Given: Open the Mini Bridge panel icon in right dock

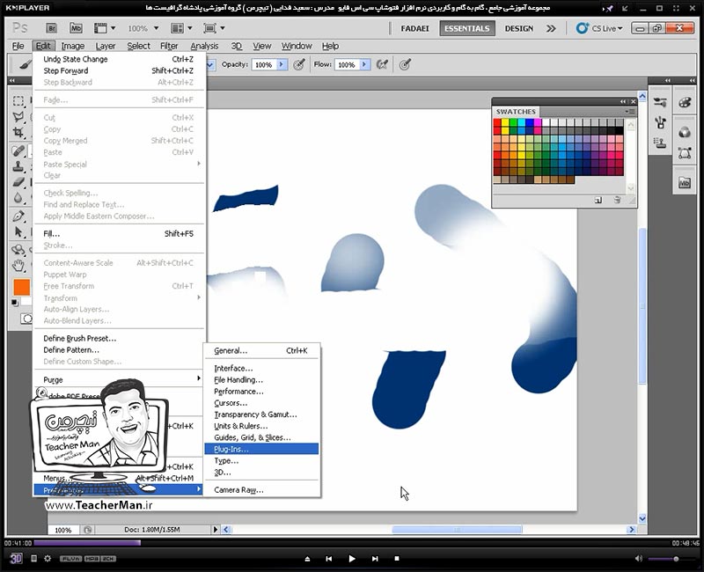Looking at the screenshot, I should [x=685, y=183].
